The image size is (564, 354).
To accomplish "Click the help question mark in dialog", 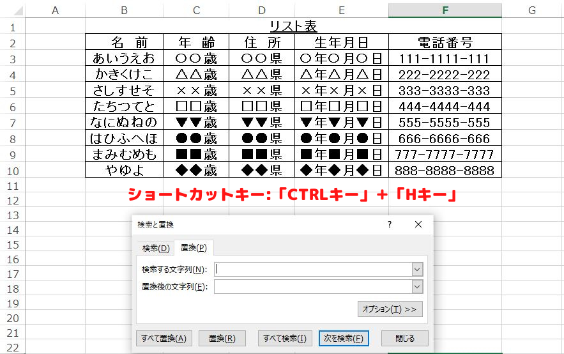I will pos(390,224).
